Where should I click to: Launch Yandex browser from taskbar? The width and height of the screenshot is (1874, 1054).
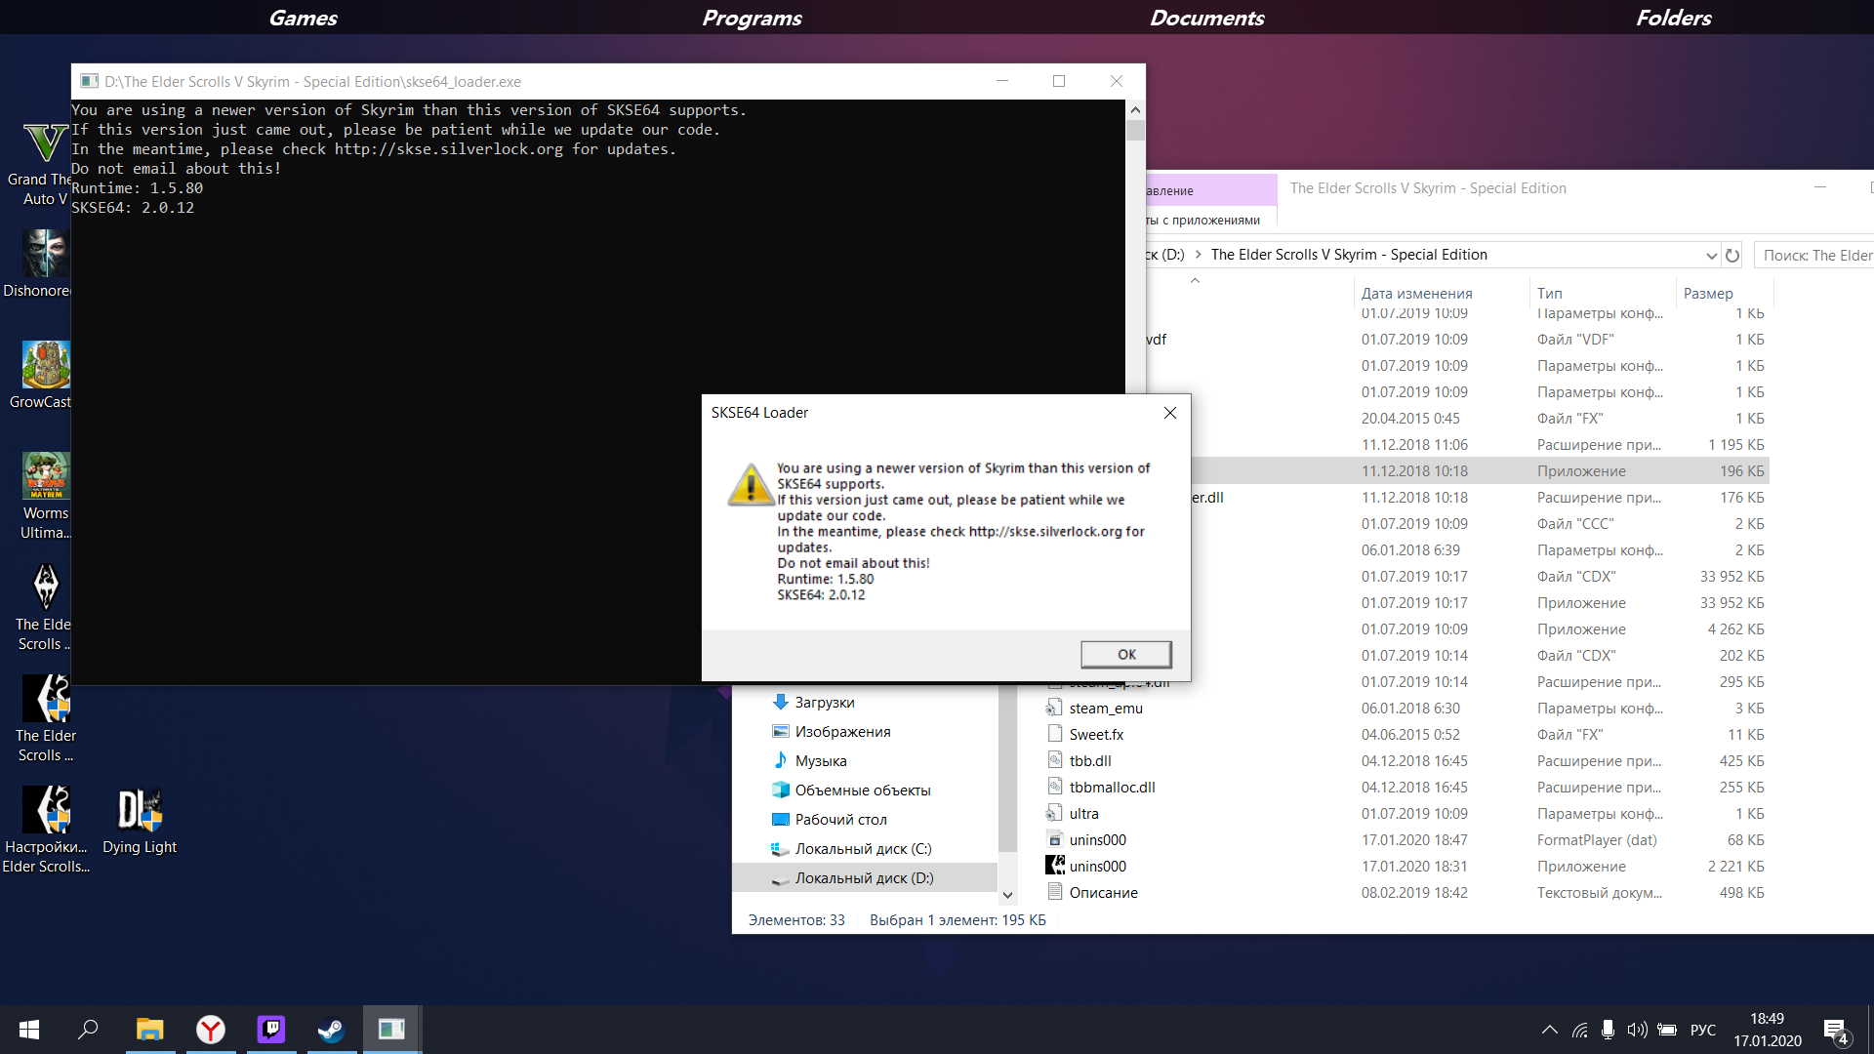tap(210, 1030)
